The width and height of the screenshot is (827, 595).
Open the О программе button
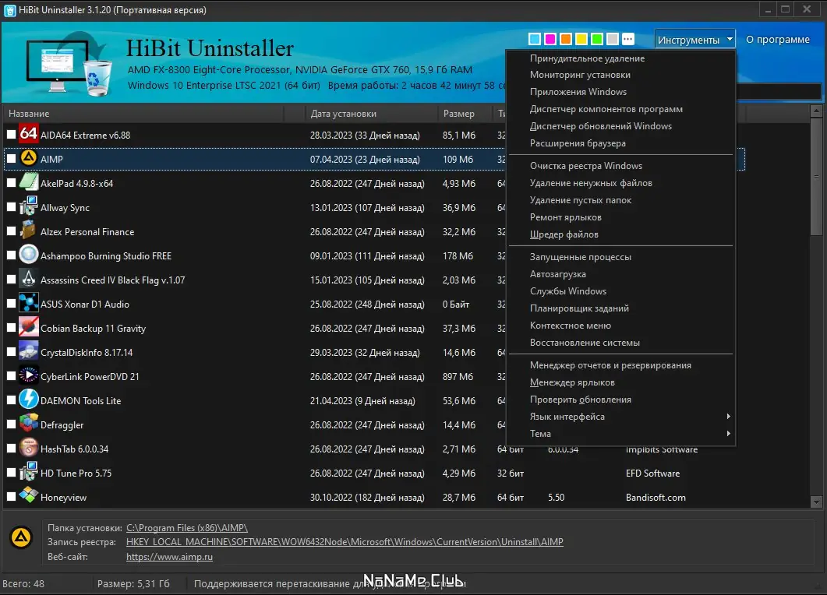(777, 40)
